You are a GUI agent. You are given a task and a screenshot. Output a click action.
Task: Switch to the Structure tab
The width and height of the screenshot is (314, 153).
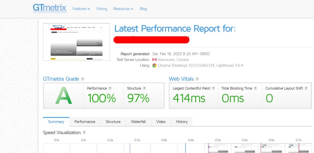click(113, 122)
